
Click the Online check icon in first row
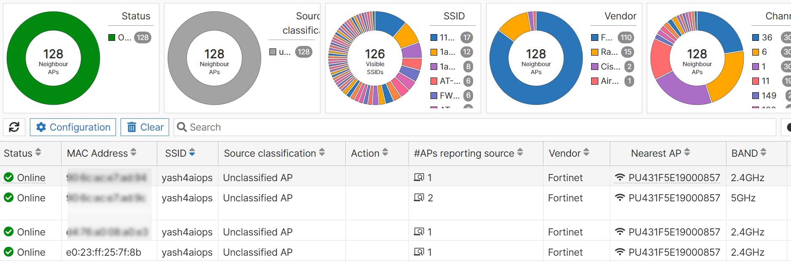(8, 177)
